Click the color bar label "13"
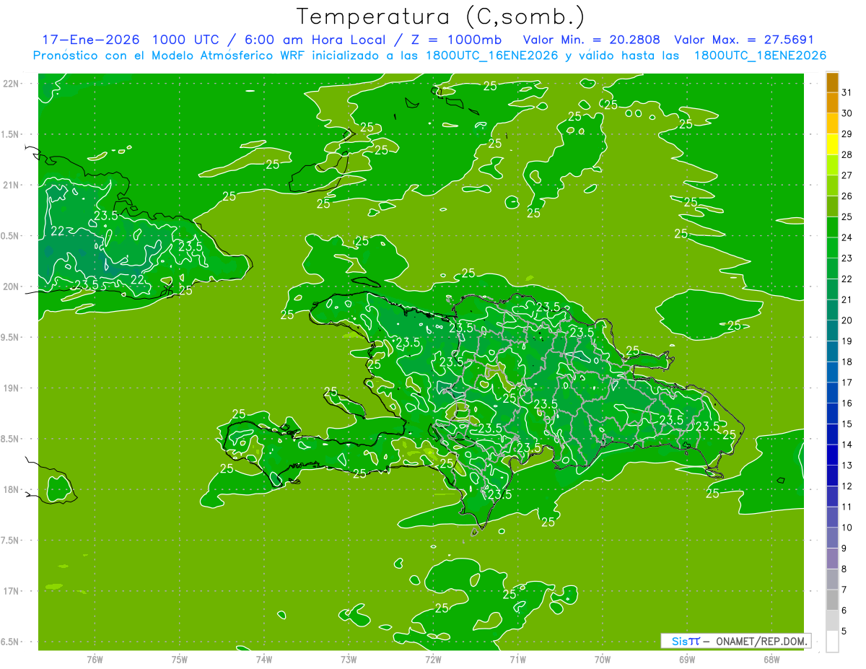Viewport: 866px width, 669px height. (847, 465)
